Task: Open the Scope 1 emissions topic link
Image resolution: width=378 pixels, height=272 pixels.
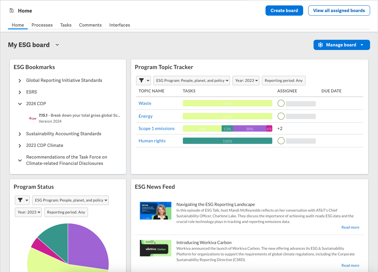Action: 157,129
